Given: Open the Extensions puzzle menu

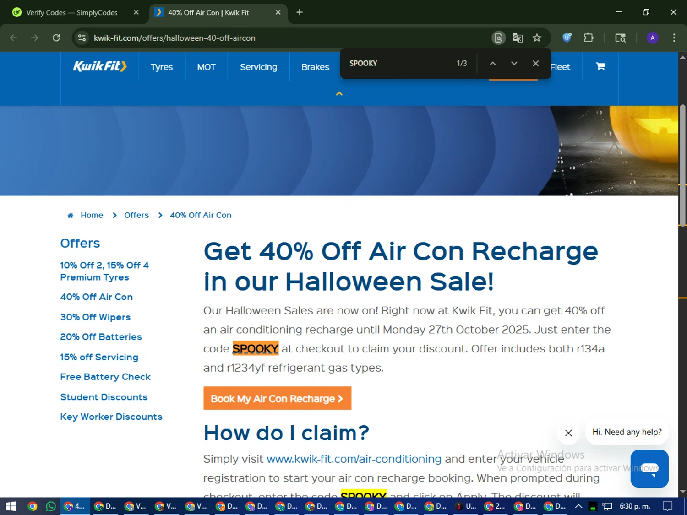Looking at the screenshot, I should (x=589, y=38).
